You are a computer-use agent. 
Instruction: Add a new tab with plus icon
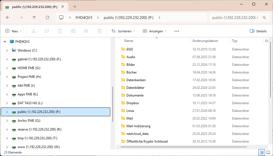[75, 7]
